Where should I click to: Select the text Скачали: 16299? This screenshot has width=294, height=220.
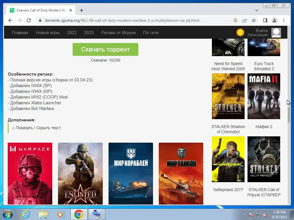pyautogui.click(x=106, y=60)
